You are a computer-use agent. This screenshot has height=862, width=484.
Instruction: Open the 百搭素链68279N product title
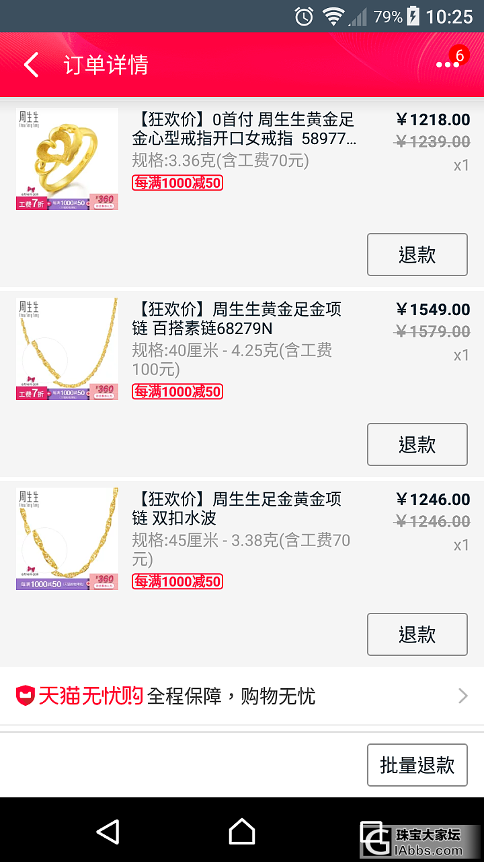point(237,319)
